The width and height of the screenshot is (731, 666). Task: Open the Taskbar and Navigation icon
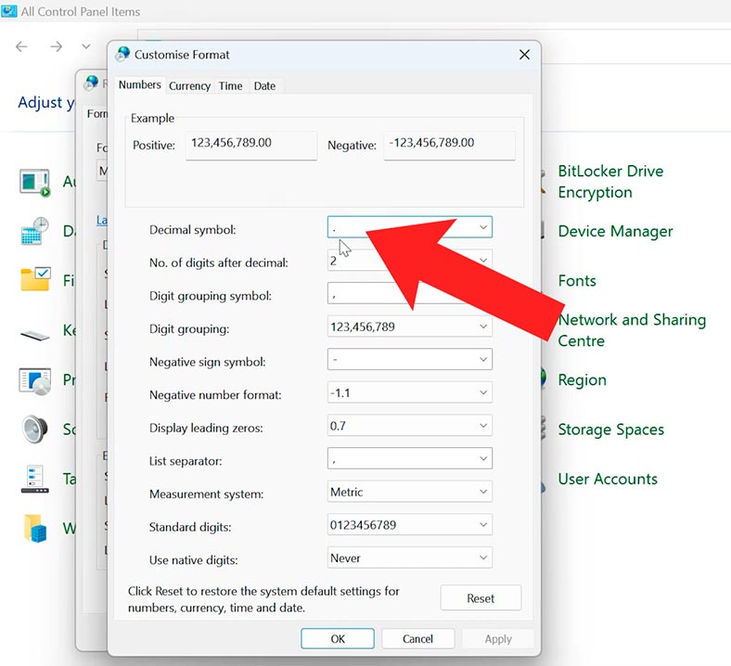[34, 480]
